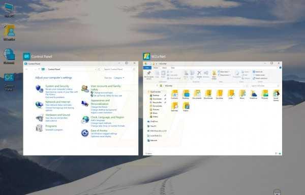This screenshot has height=195, width=305.
Task: Select Desktop under Quick access
Action: pos(155,95)
